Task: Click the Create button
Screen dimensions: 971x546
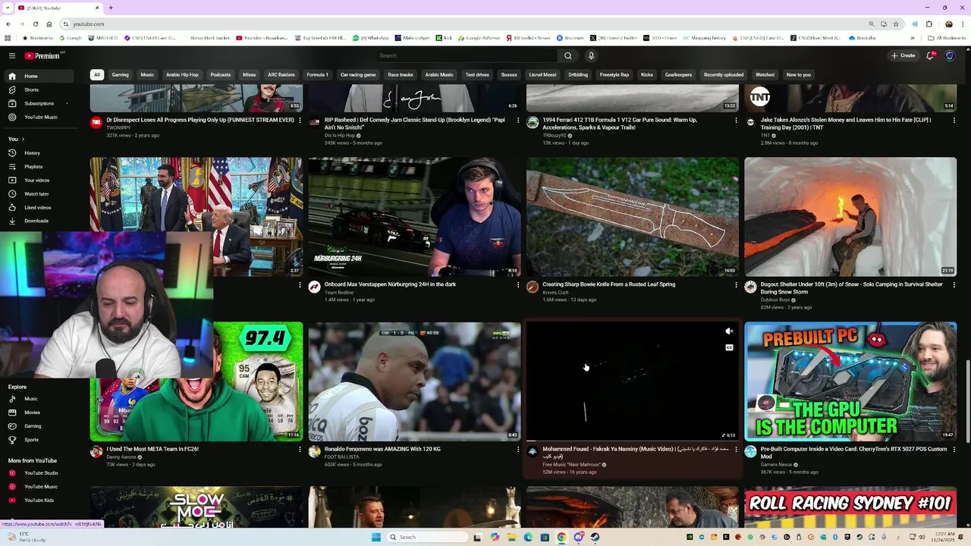Action: pyautogui.click(x=903, y=55)
